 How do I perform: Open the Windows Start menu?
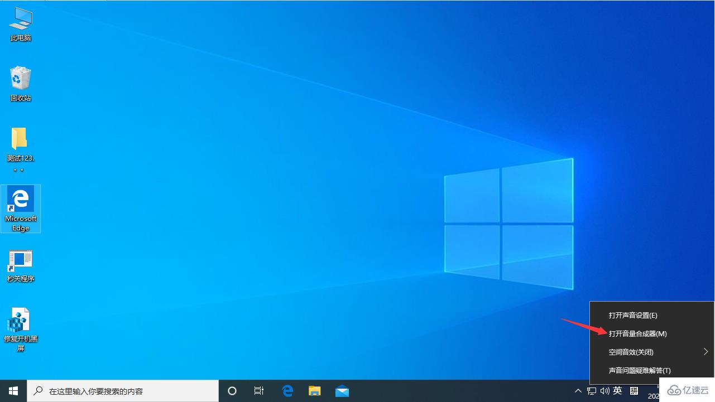point(13,391)
